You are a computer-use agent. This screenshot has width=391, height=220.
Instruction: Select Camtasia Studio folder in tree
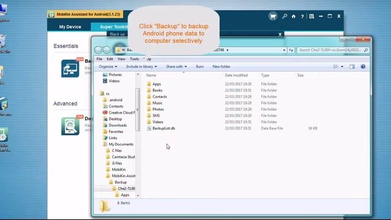tap(123, 157)
